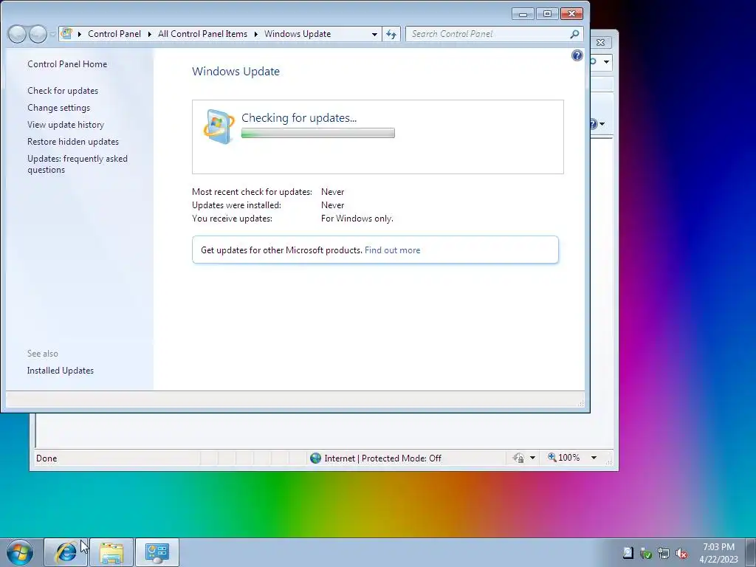The width and height of the screenshot is (756, 567).
Task: Click the muted volume tray icon
Action: pos(681,554)
